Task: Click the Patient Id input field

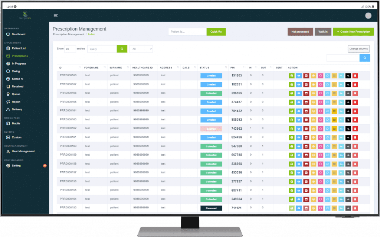Action: tap(187, 32)
